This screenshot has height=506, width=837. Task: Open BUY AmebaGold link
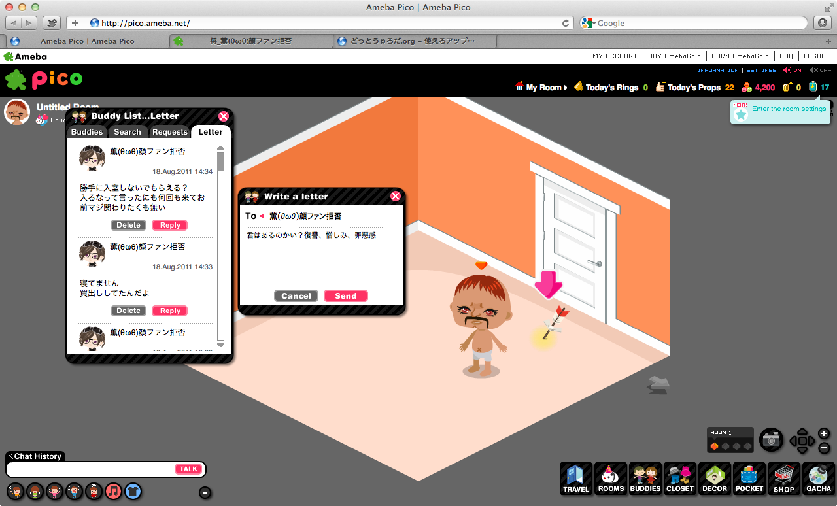674,56
